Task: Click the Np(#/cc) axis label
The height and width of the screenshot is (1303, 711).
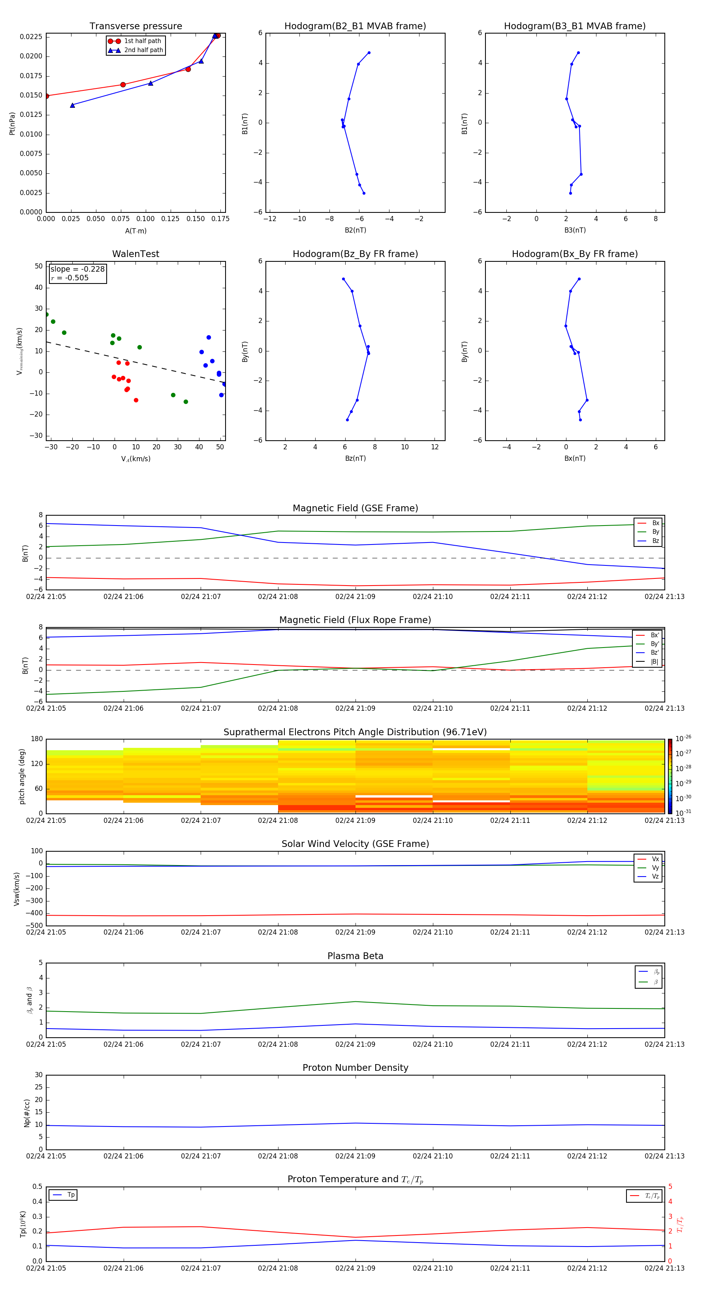Action: (x=27, y=1113)
